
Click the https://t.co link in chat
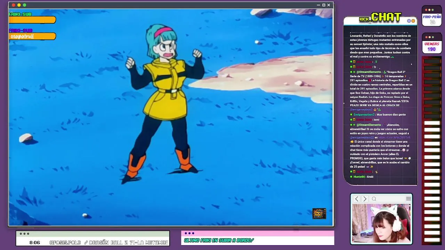tap(394, 137)
